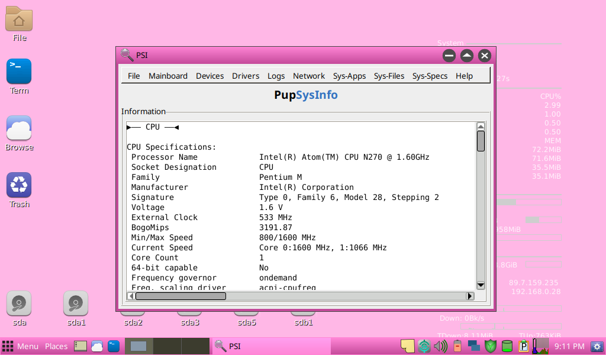Open the Mainboard menu
The image size is (606, 355).
[x=167, y=76]
